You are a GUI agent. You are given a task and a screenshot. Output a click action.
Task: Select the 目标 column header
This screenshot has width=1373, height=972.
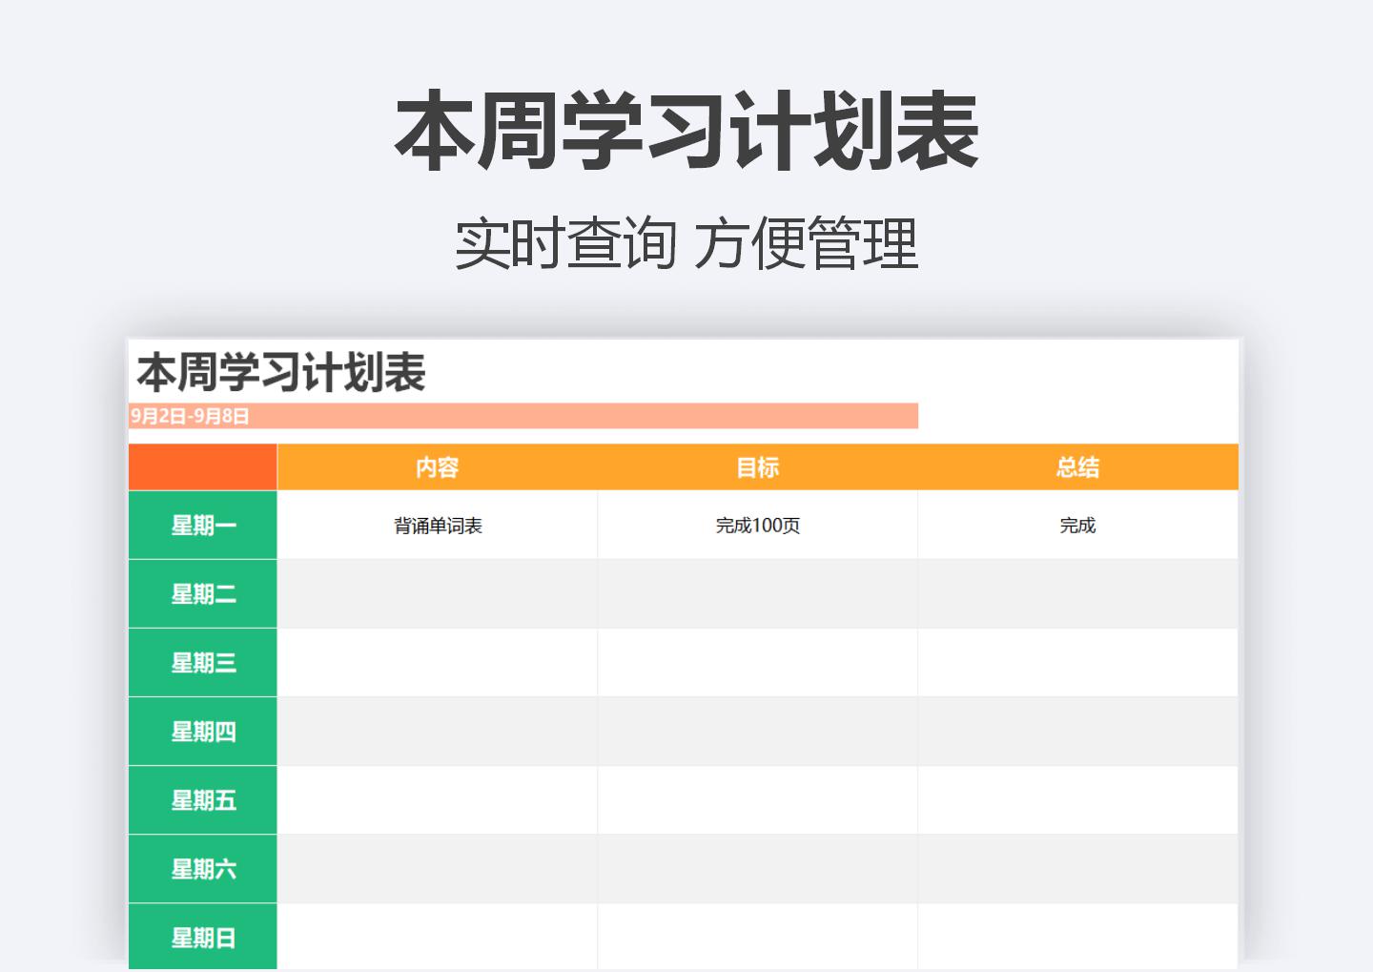pyautogui.click(x=756, y=467)
